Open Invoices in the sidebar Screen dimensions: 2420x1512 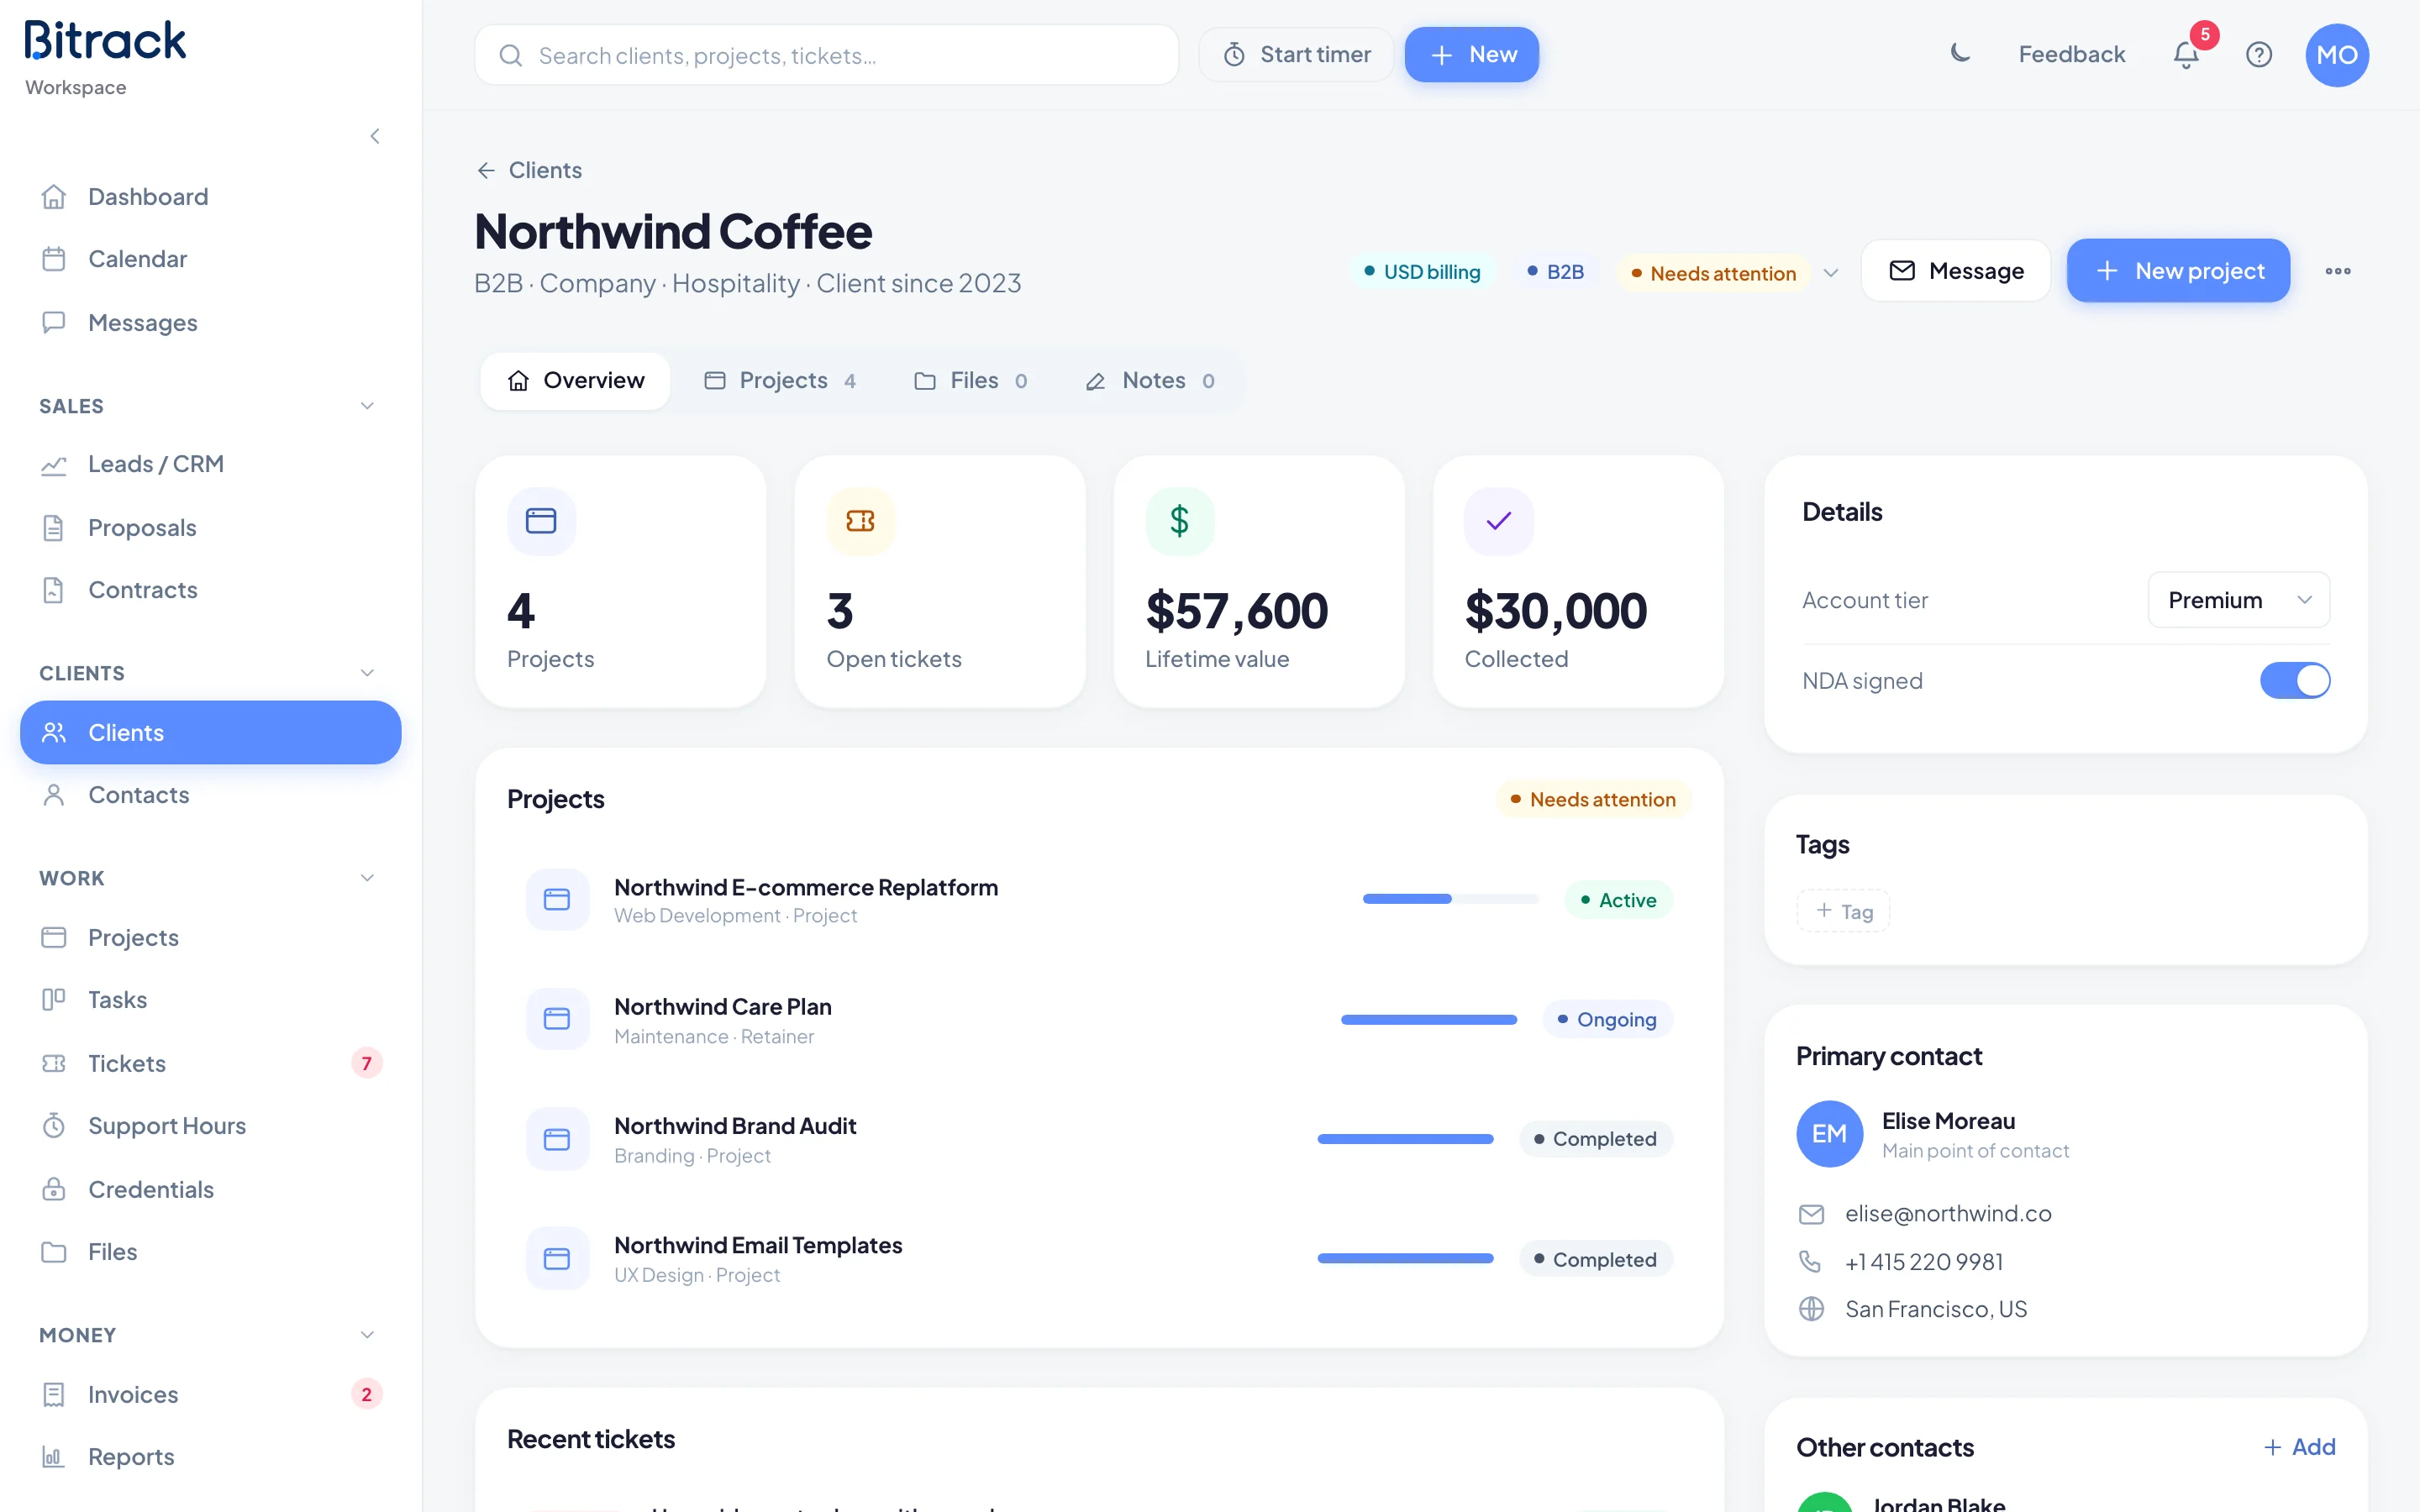coord(210,1394)
